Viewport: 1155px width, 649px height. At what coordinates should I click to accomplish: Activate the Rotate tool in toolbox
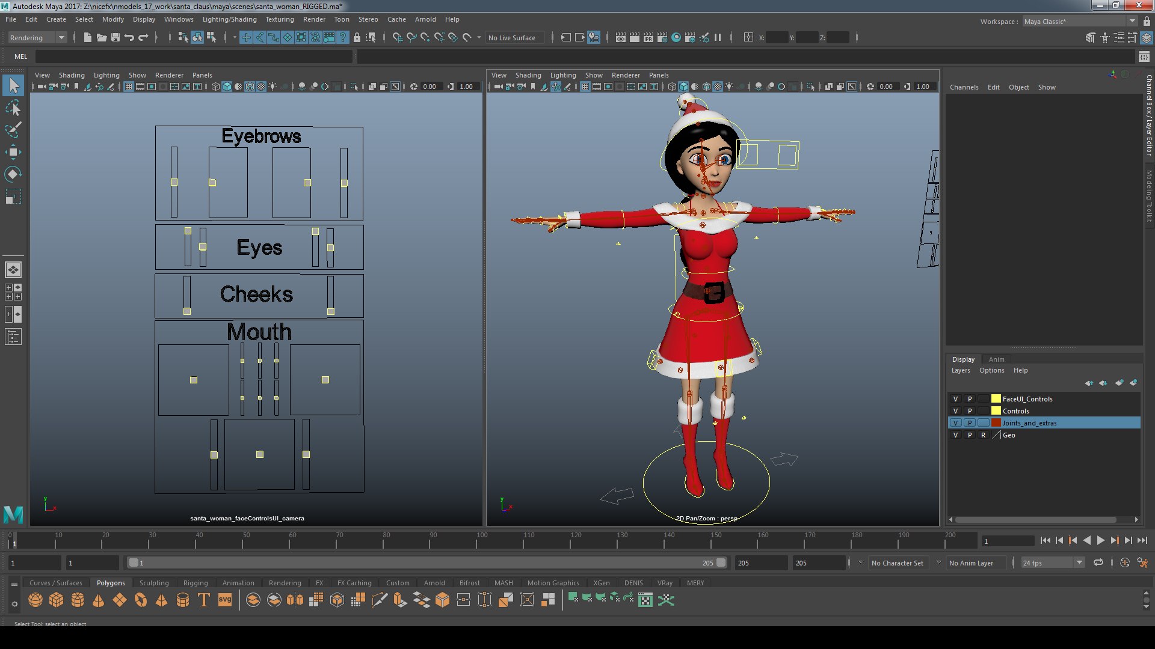pos(13,174)
